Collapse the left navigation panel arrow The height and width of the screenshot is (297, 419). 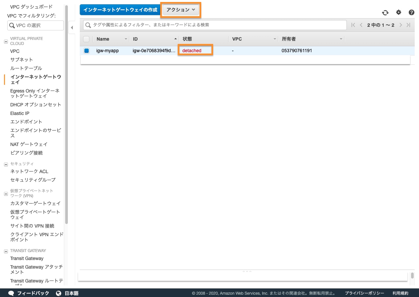pos(72,28)
